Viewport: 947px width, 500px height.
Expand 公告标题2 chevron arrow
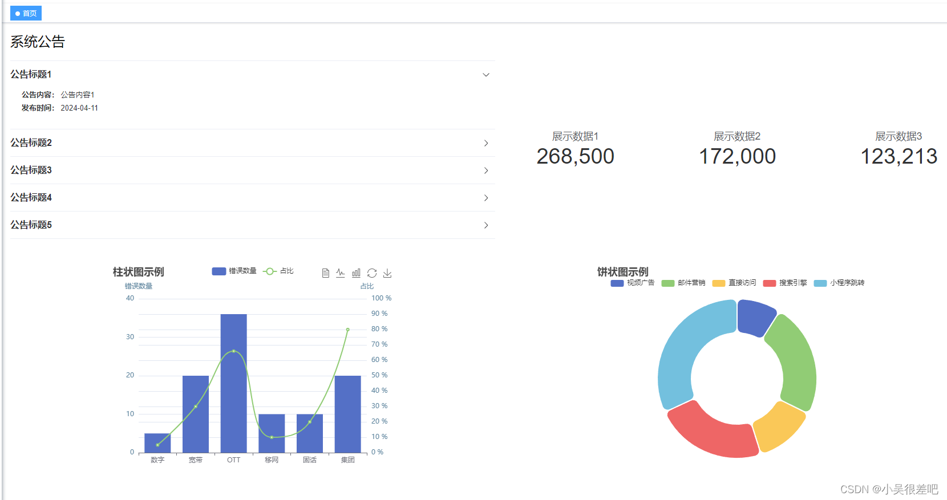tap(486, 143)
